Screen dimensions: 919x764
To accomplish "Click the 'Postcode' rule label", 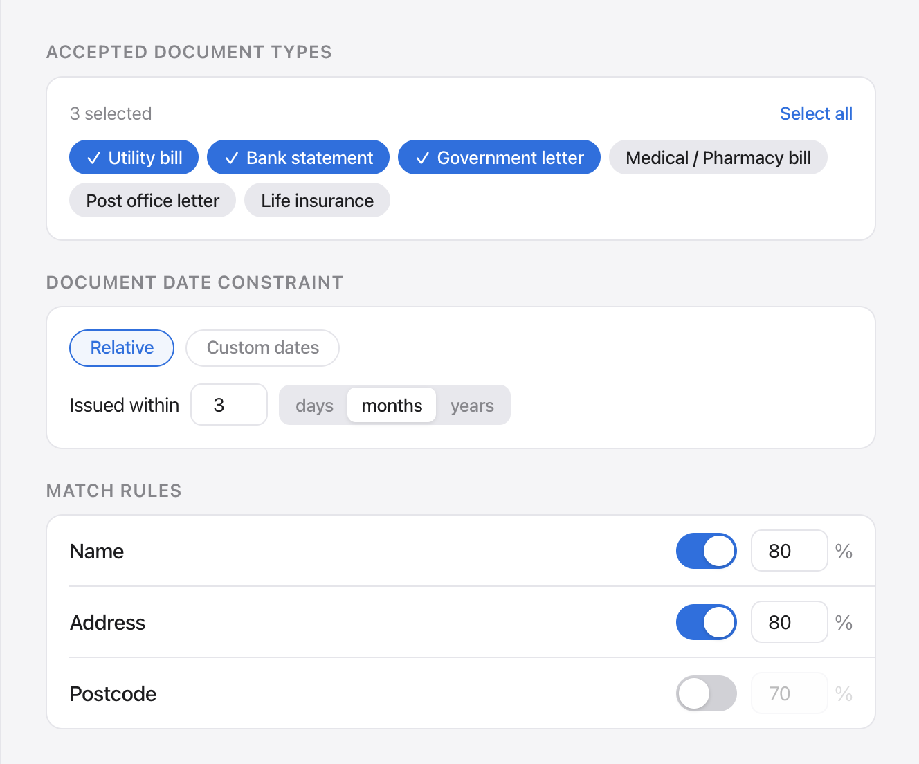I will tap(113, 694).
